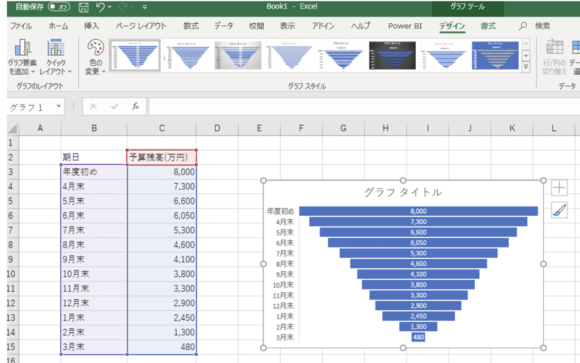The height and width of the screenshot is (363, 580).
Task: Open the 挿入 ribbon tab
Action: tap(91, 26)
